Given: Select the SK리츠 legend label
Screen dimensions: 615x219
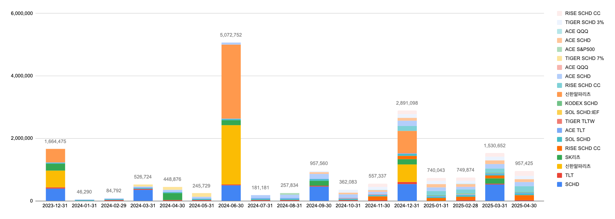Looking at the screenshot, I should tap(572, 157).
